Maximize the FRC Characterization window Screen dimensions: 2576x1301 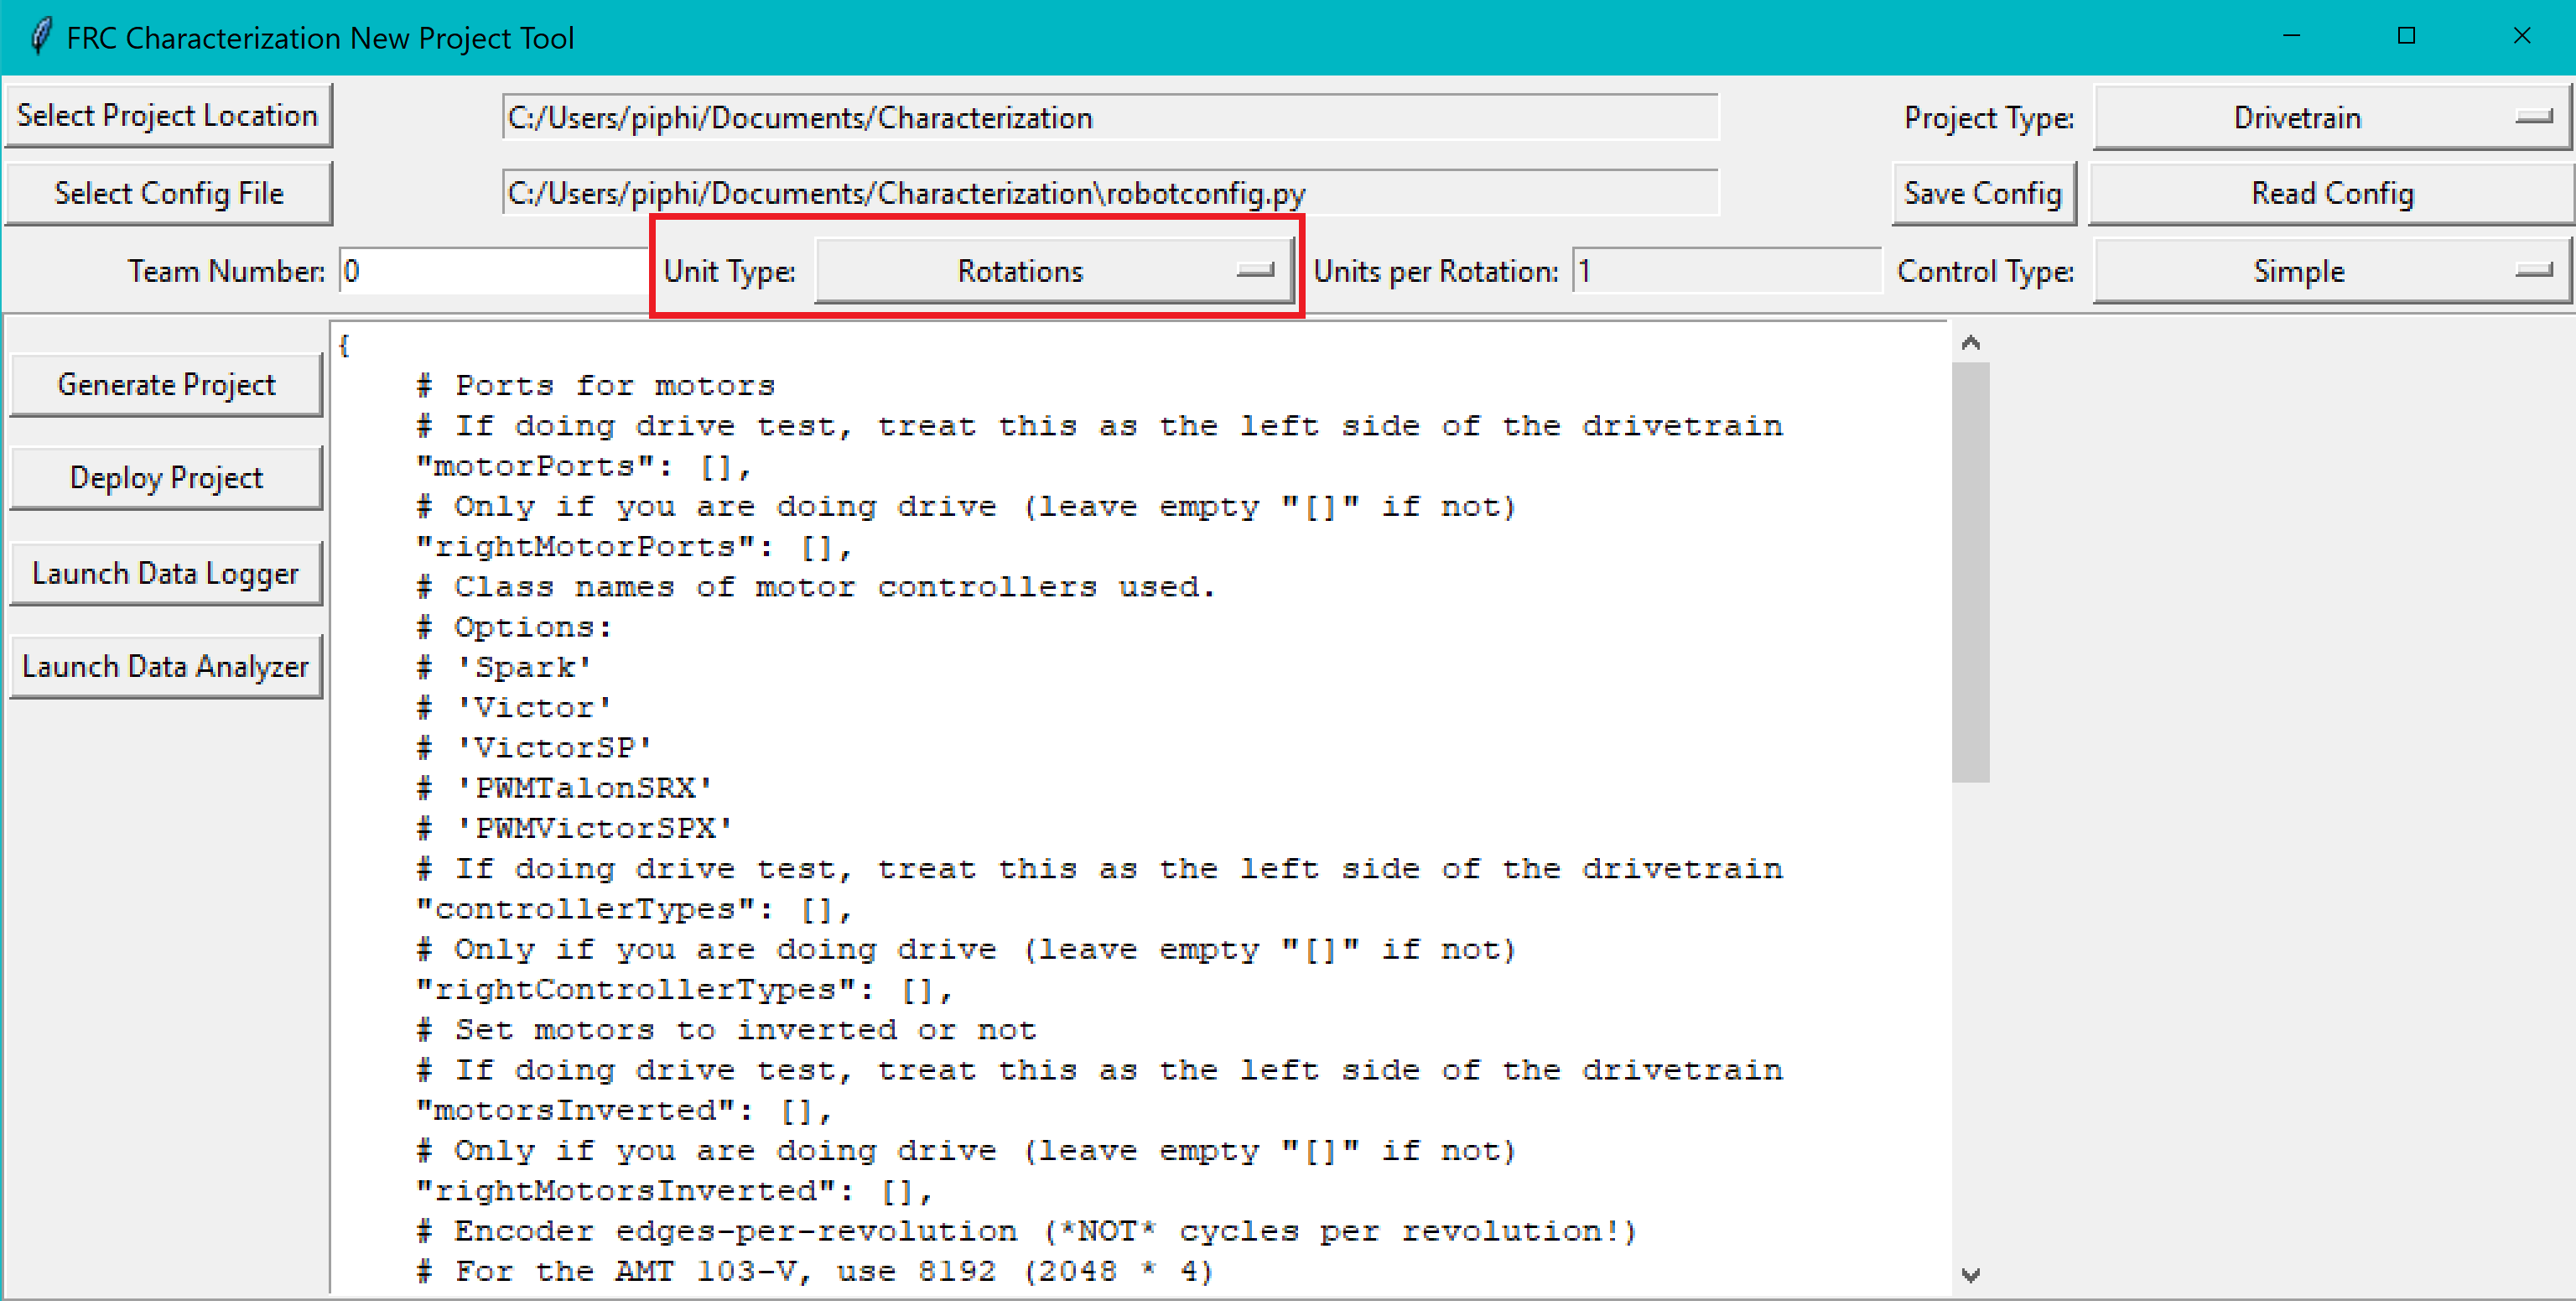[x=2407, y=36]
